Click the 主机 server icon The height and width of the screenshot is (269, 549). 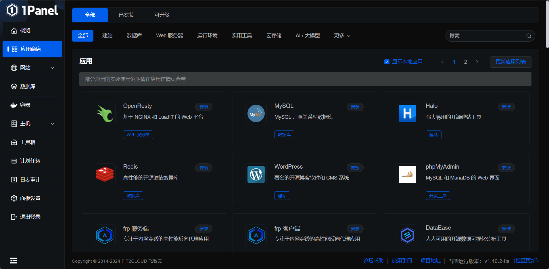click(14, 124)
